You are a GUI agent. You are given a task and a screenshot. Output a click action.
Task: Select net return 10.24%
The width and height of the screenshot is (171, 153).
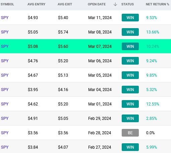click(153, 47)
